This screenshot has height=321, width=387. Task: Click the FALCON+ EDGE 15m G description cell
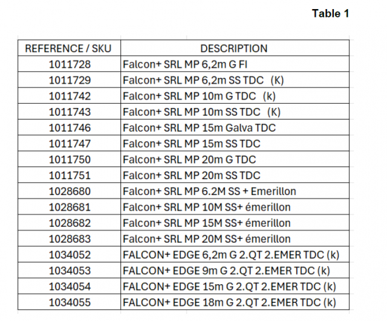click(229, 287)
